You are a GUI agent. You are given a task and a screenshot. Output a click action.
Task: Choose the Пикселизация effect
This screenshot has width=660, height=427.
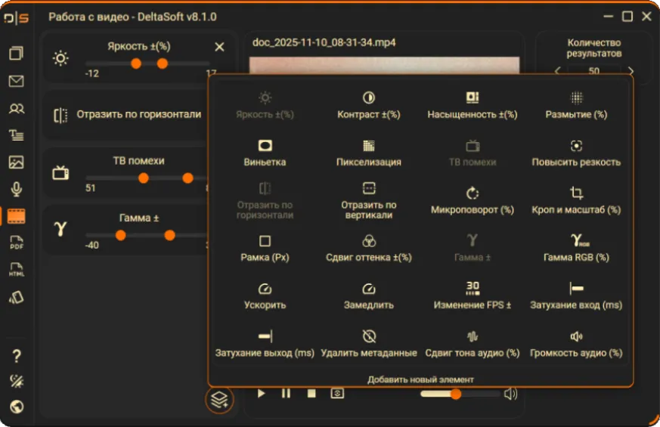point(369,153)
